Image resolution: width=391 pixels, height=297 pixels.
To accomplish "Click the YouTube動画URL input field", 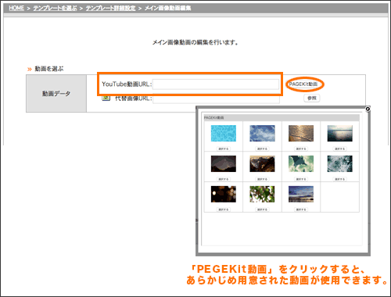I will (x=216, y=84).
